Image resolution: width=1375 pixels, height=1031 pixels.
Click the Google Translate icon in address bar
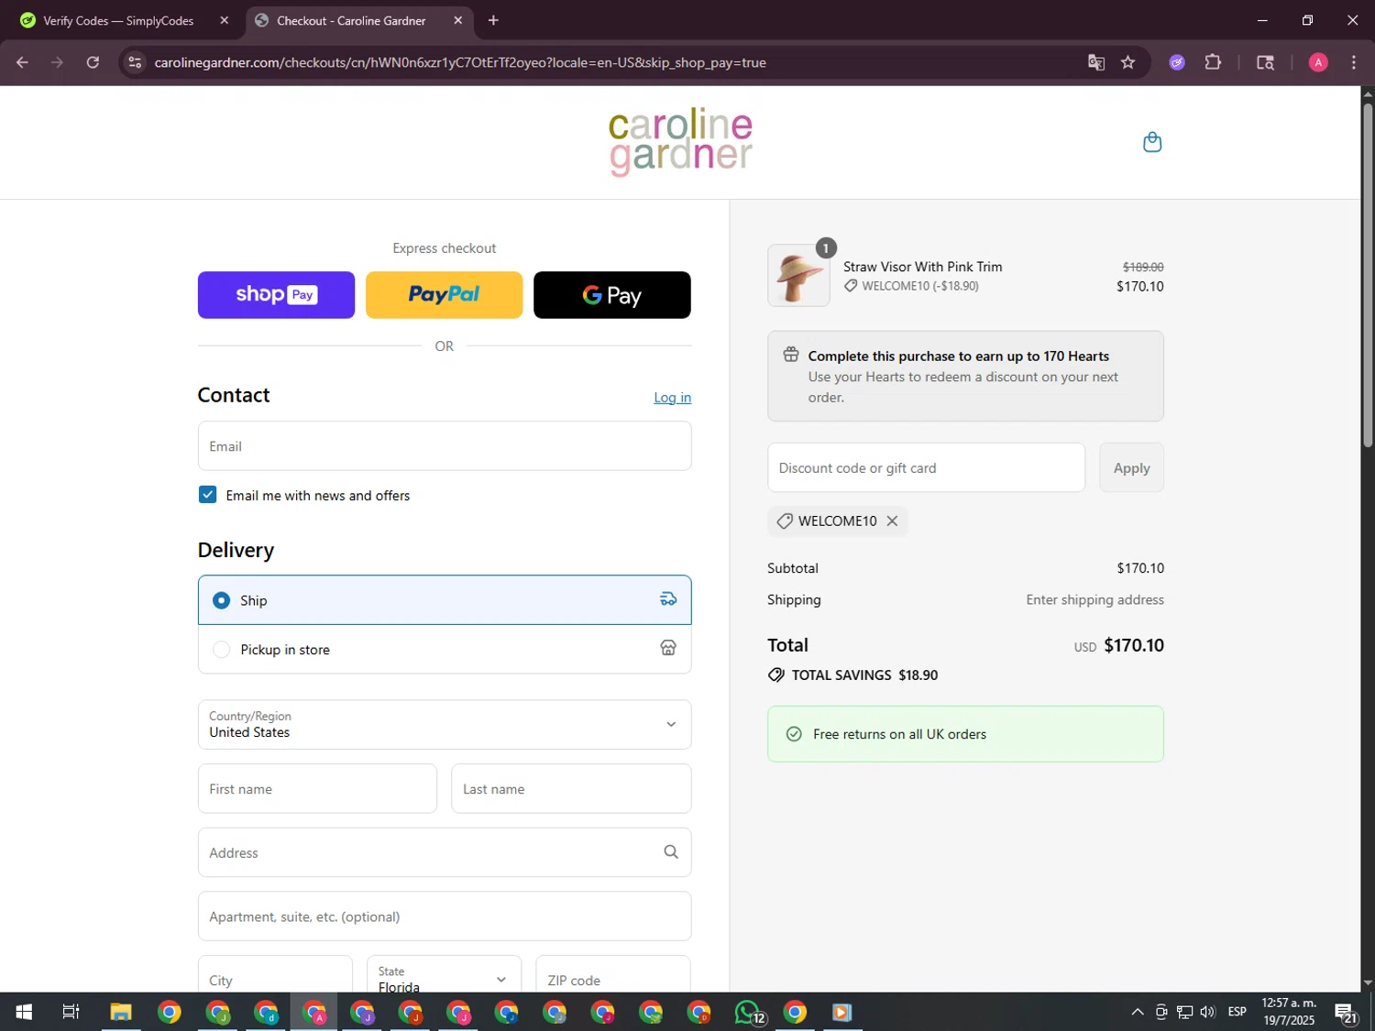pyautogui.click(x=1096, y=62)
